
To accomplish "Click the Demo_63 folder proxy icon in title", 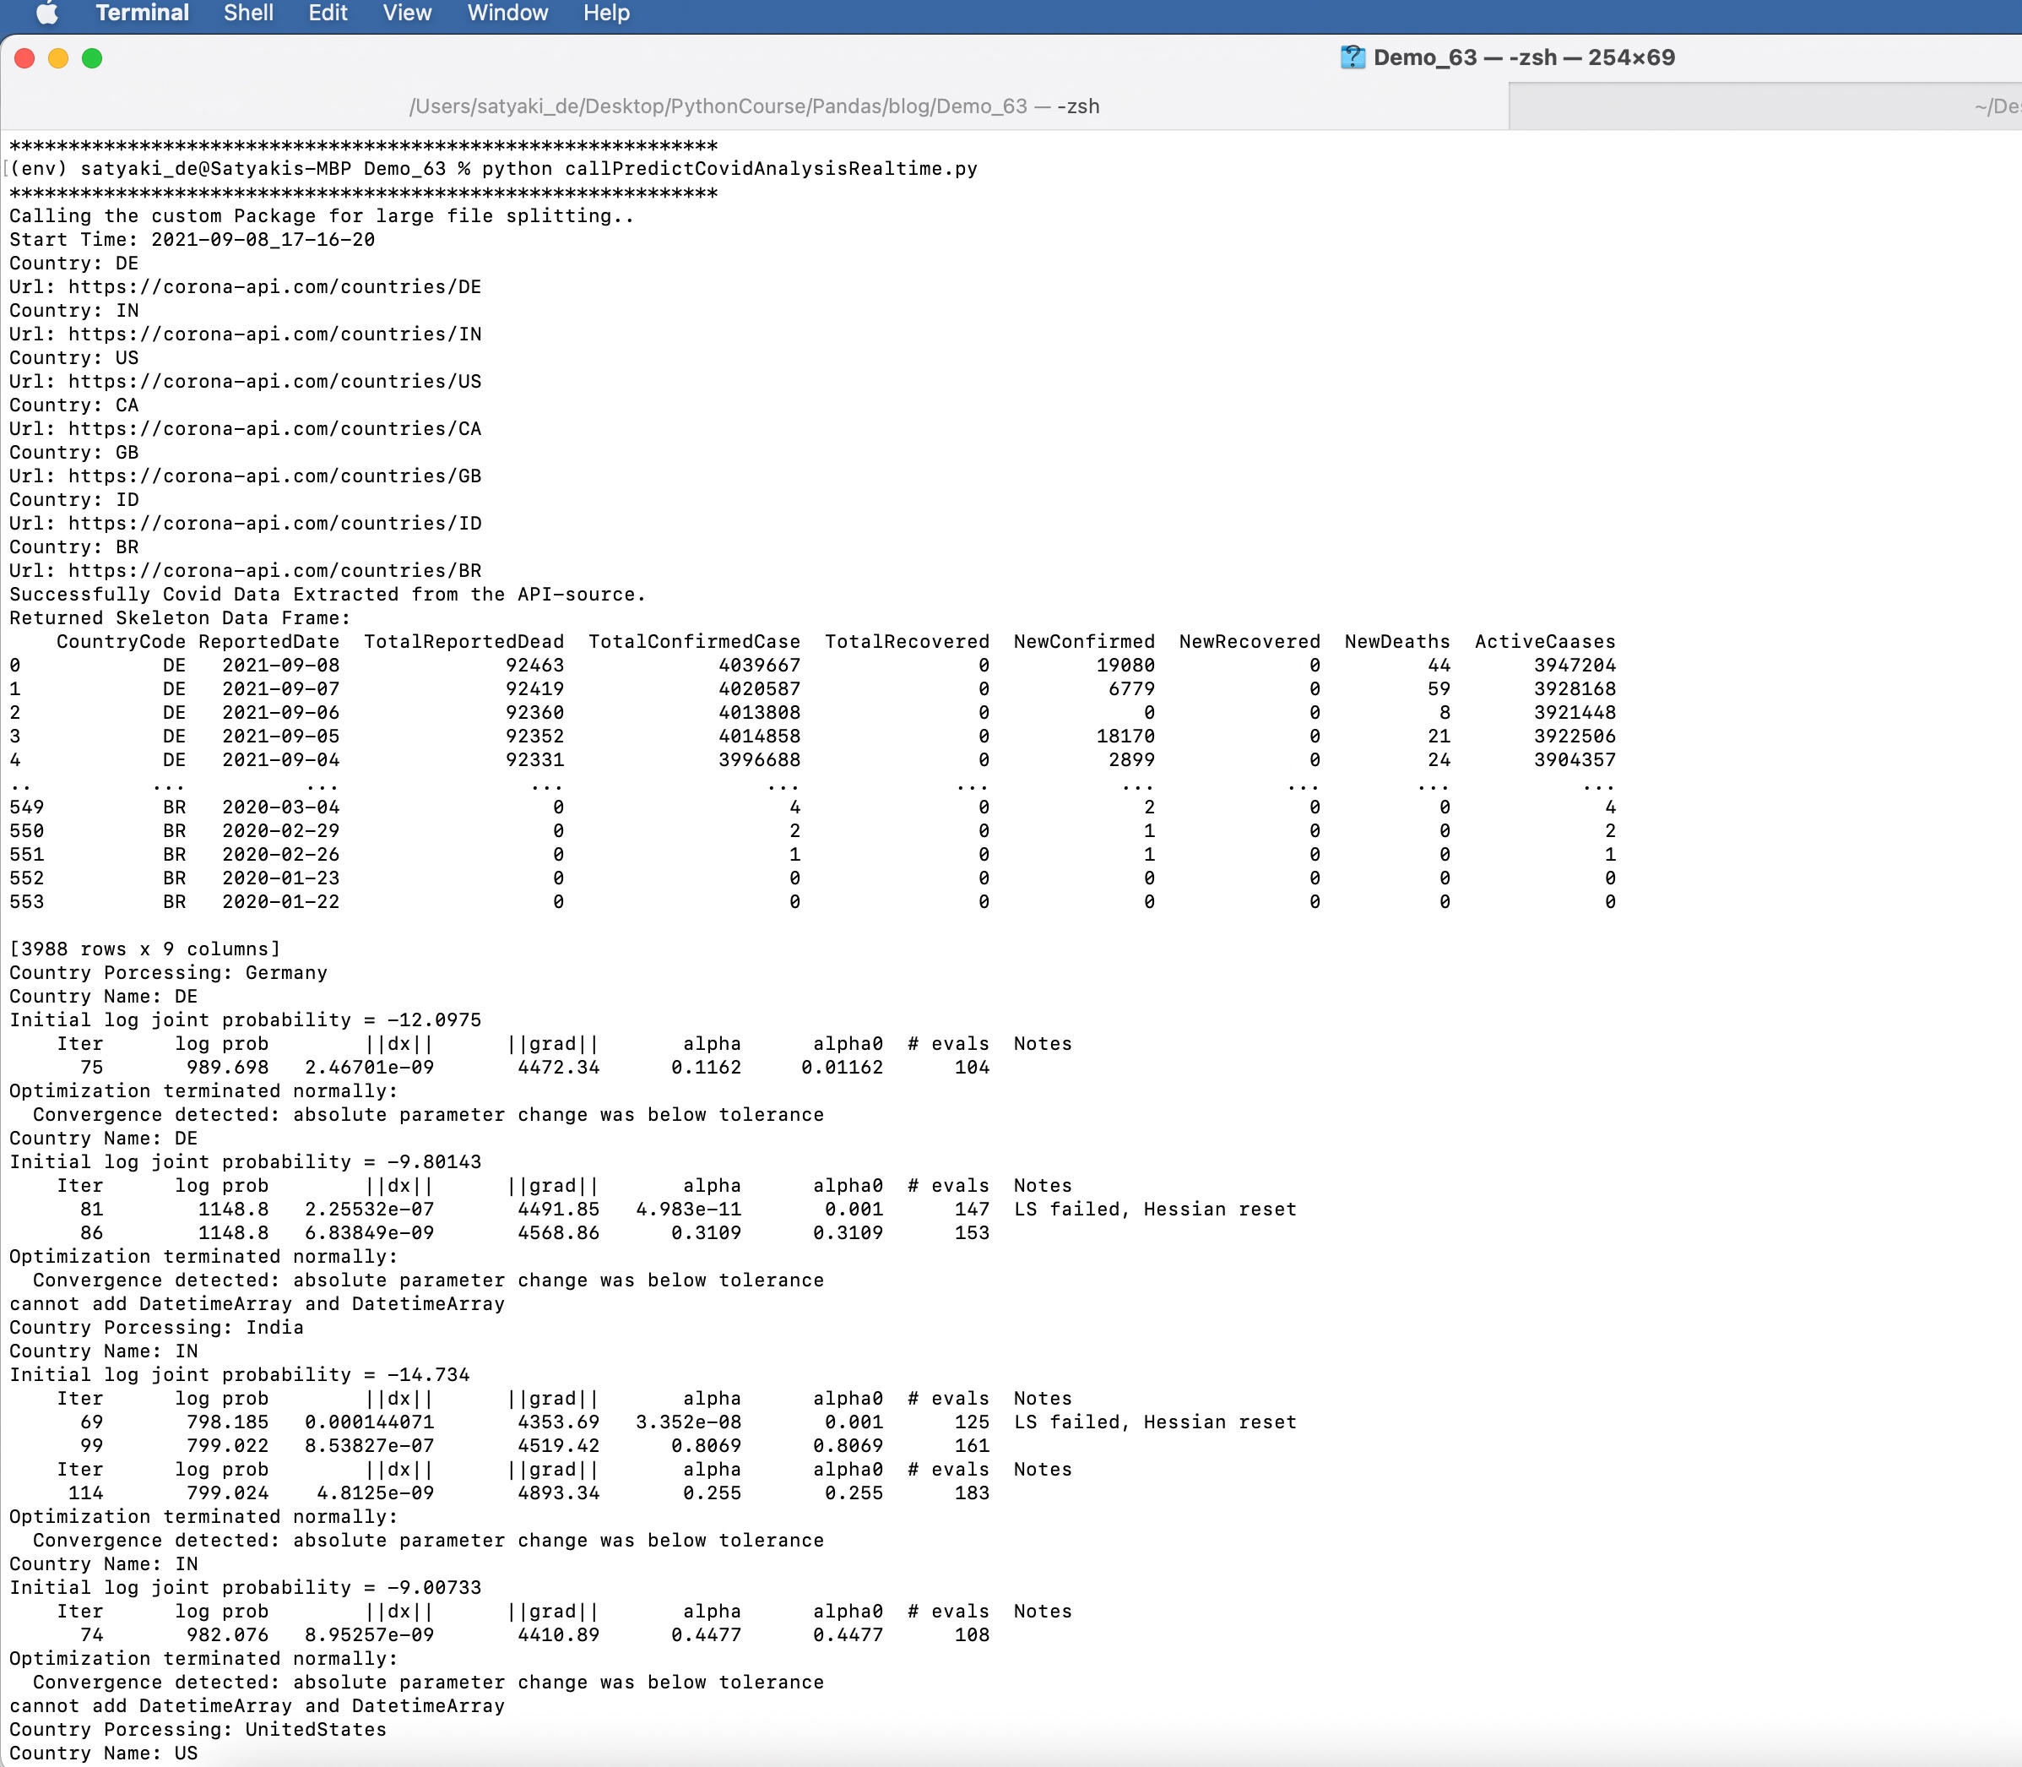I will pyautogui.click(x=1352, y=57).
